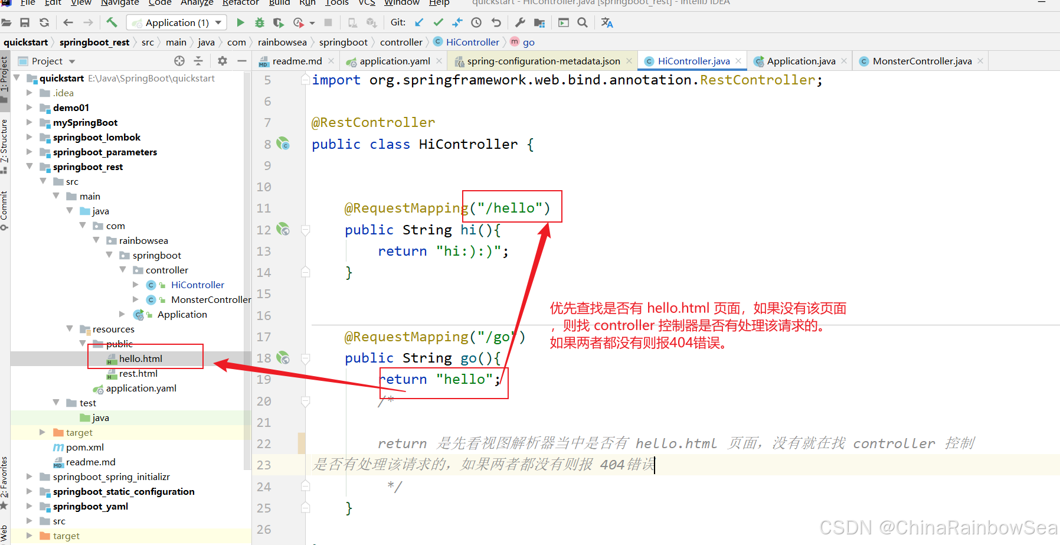This screenshot has height=545, width=1060.
Task: Open the Refactor menu
Action: [240, 2]
